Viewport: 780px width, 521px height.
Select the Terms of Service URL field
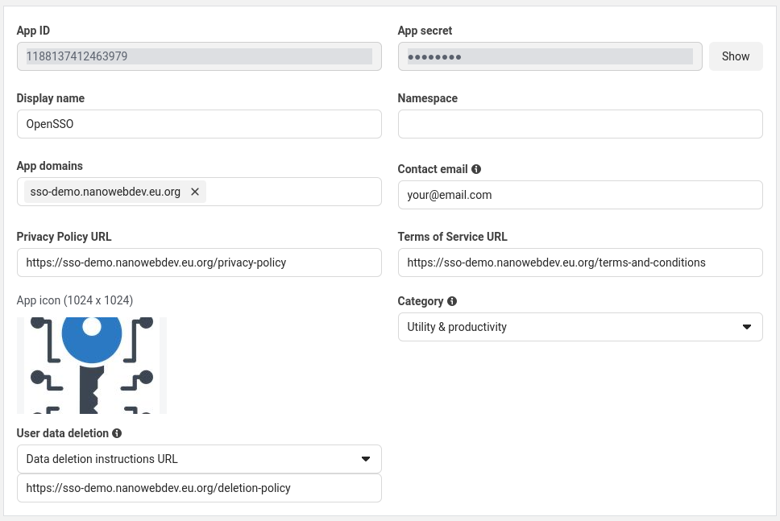point(579,263)
